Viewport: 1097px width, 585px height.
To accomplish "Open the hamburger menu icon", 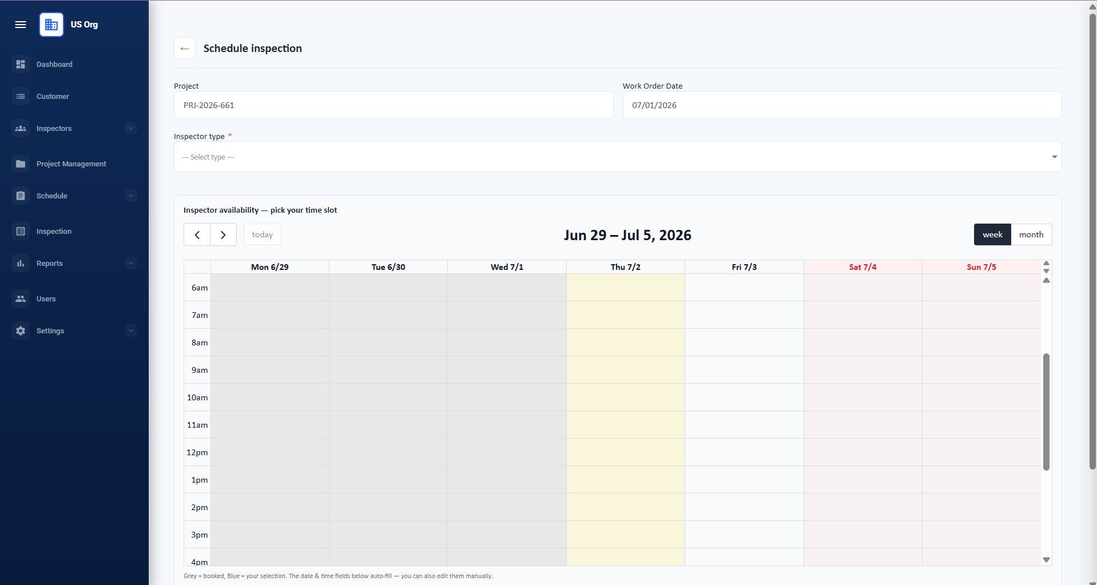I will pyautogui.click(x=21, y=25).
